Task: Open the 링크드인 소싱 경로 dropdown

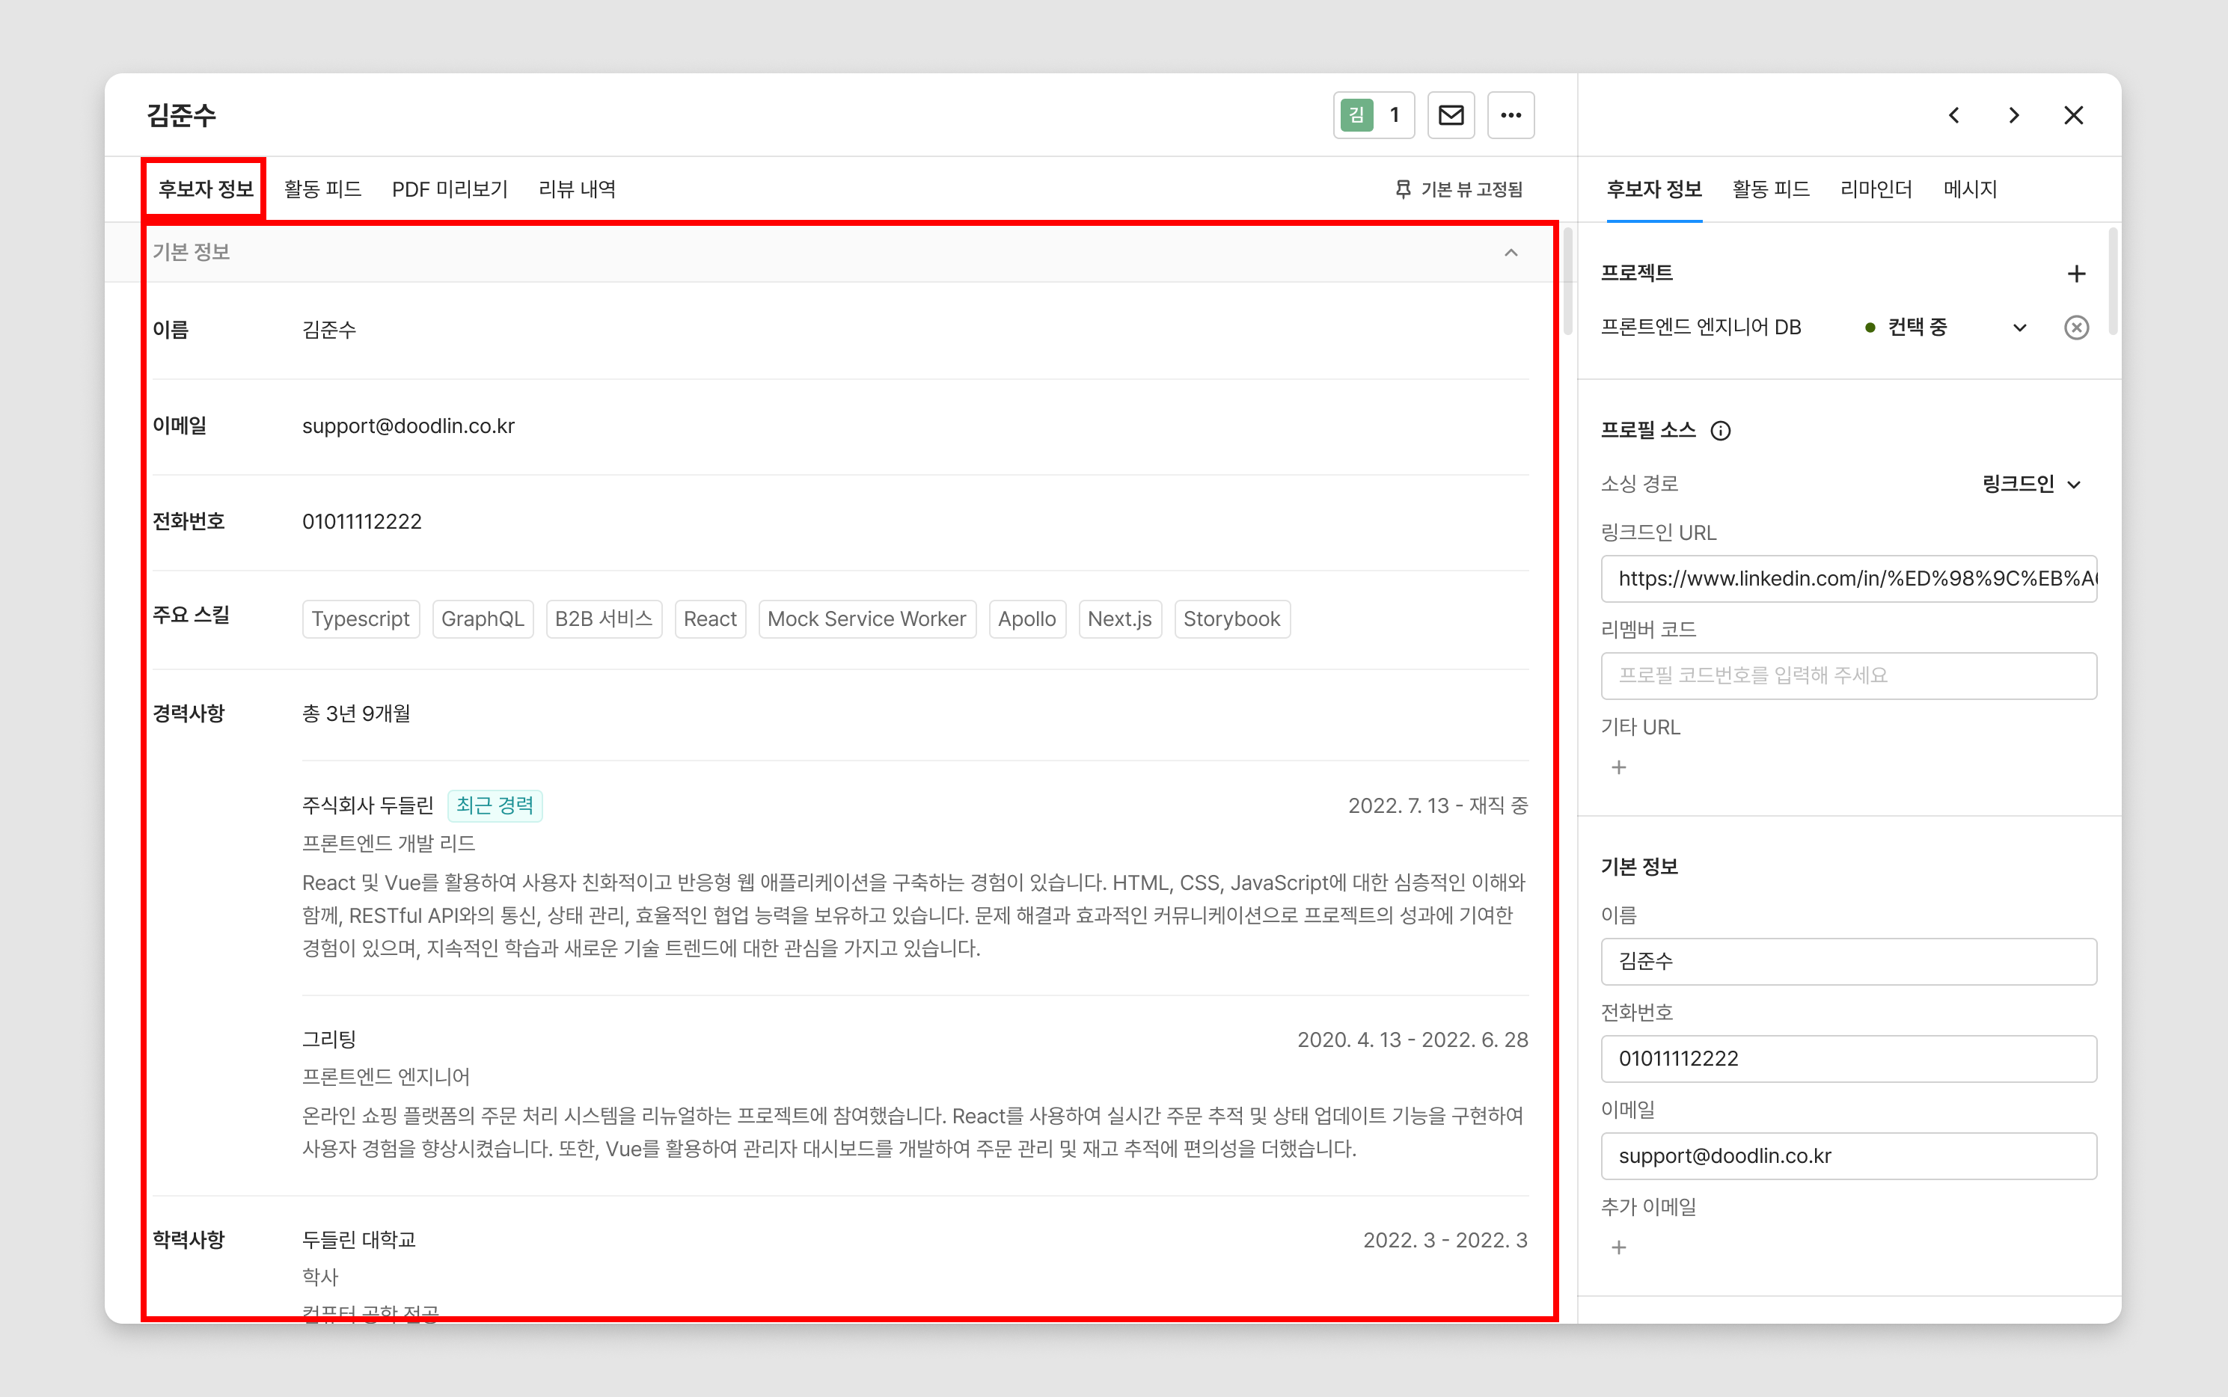Action: [2031, 484]
